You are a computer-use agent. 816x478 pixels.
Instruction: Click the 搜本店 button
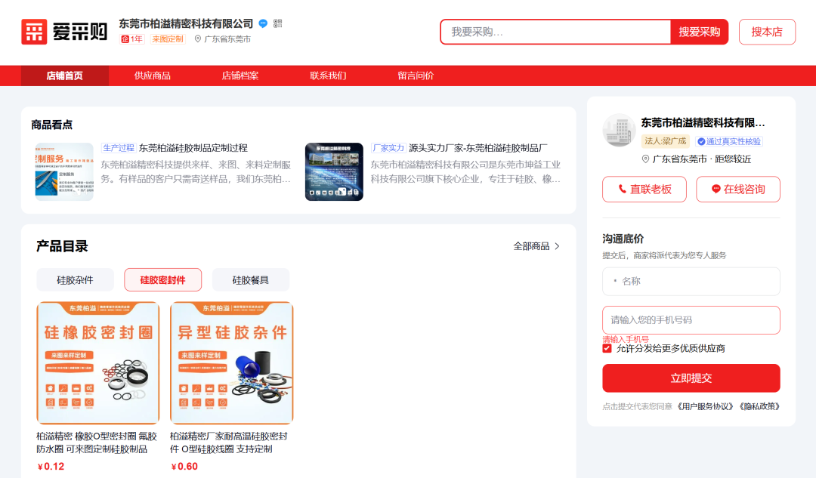tap(767, 32)
